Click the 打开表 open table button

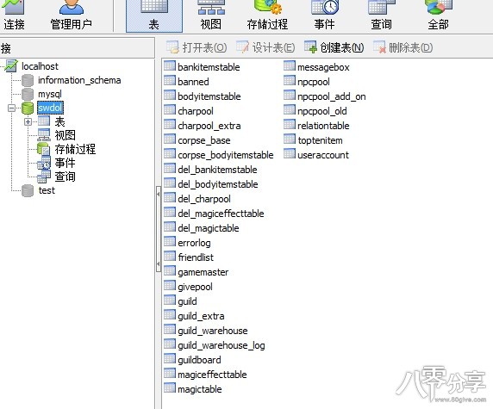click(x=197, y=47)
